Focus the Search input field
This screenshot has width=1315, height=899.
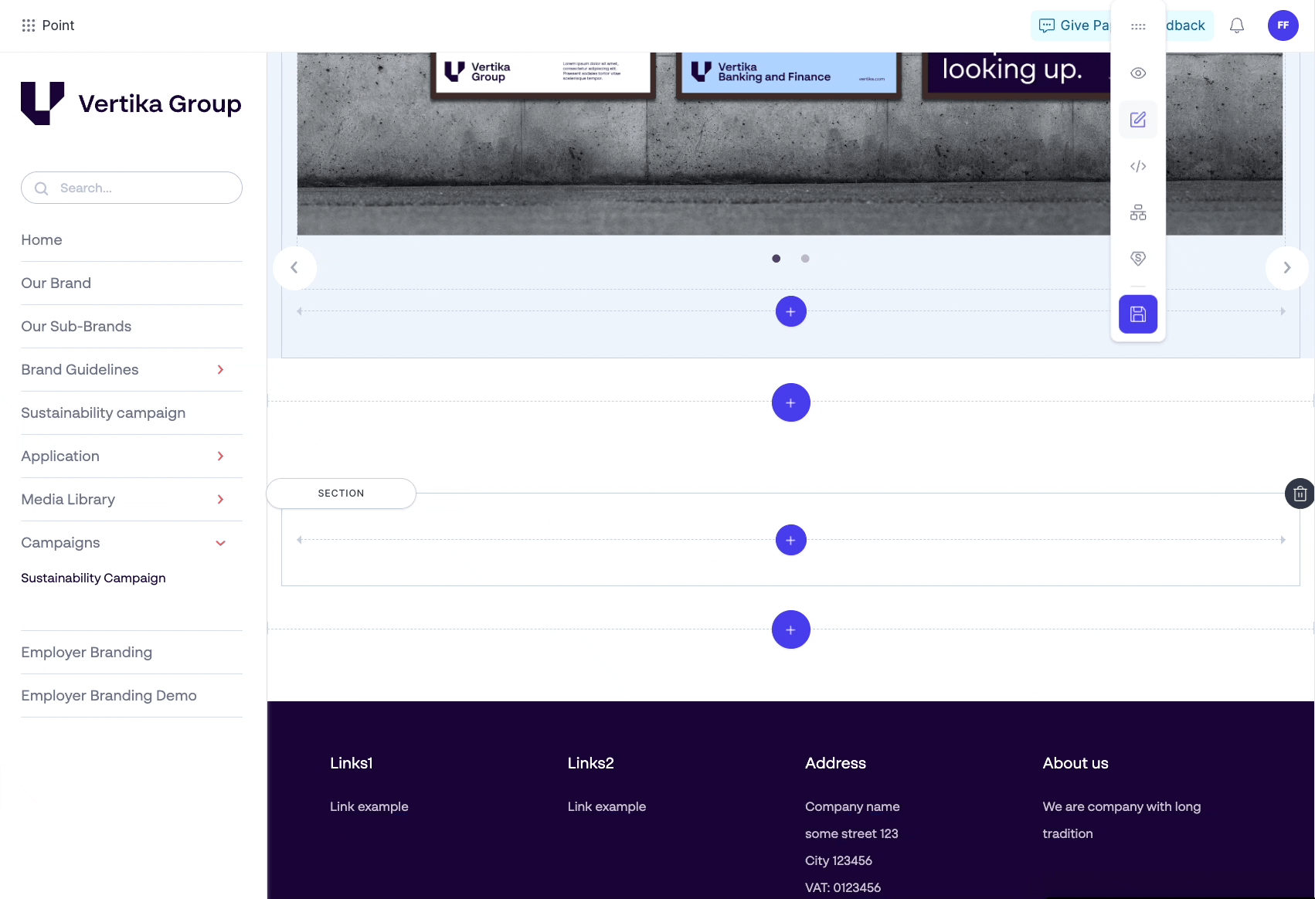[x=131, y=188]
